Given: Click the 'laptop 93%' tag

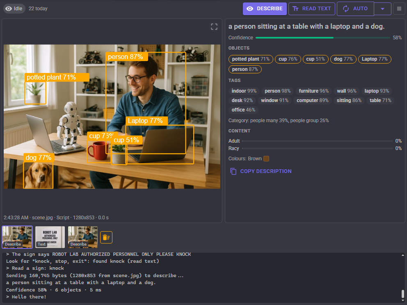Looking at the screenshot, I should 377,91.
